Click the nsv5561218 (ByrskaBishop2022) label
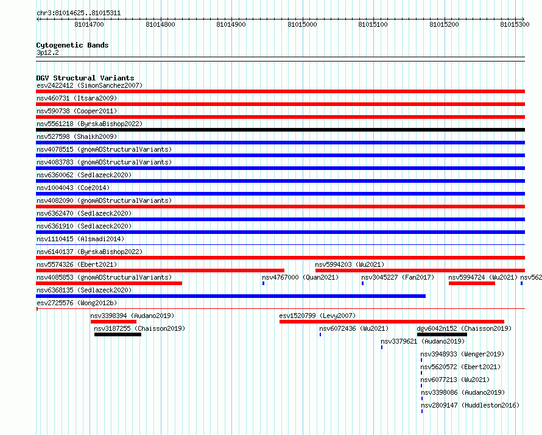Image resolution: width=542 pixels, height=435 pixels. click(90, 124)
